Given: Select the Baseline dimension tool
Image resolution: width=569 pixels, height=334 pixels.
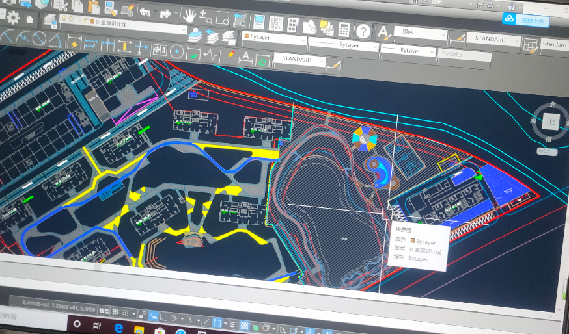Looking at the screenshot, I should point(90,44).
